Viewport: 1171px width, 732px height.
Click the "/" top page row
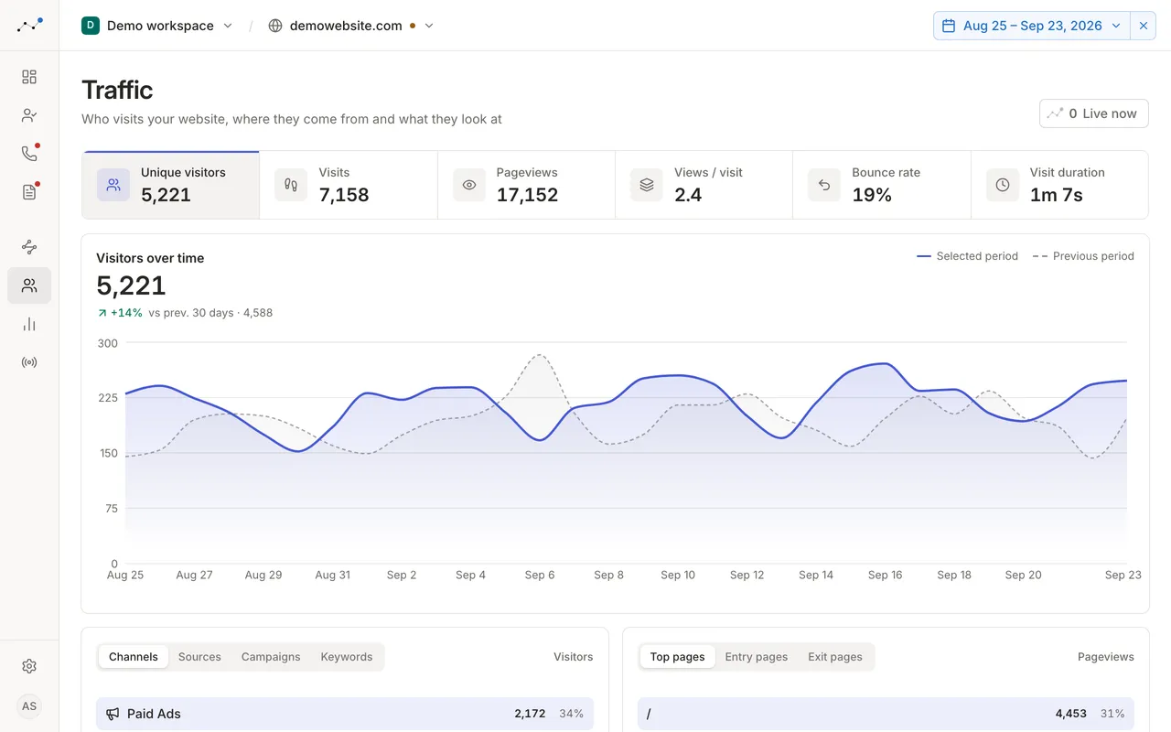tap(886, 714)
